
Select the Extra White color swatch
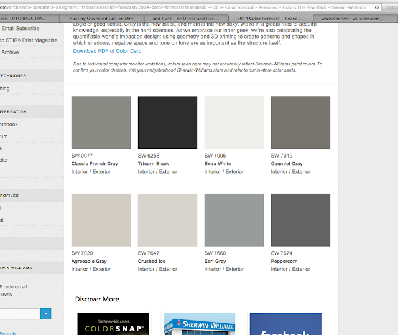tap(234, 122)
